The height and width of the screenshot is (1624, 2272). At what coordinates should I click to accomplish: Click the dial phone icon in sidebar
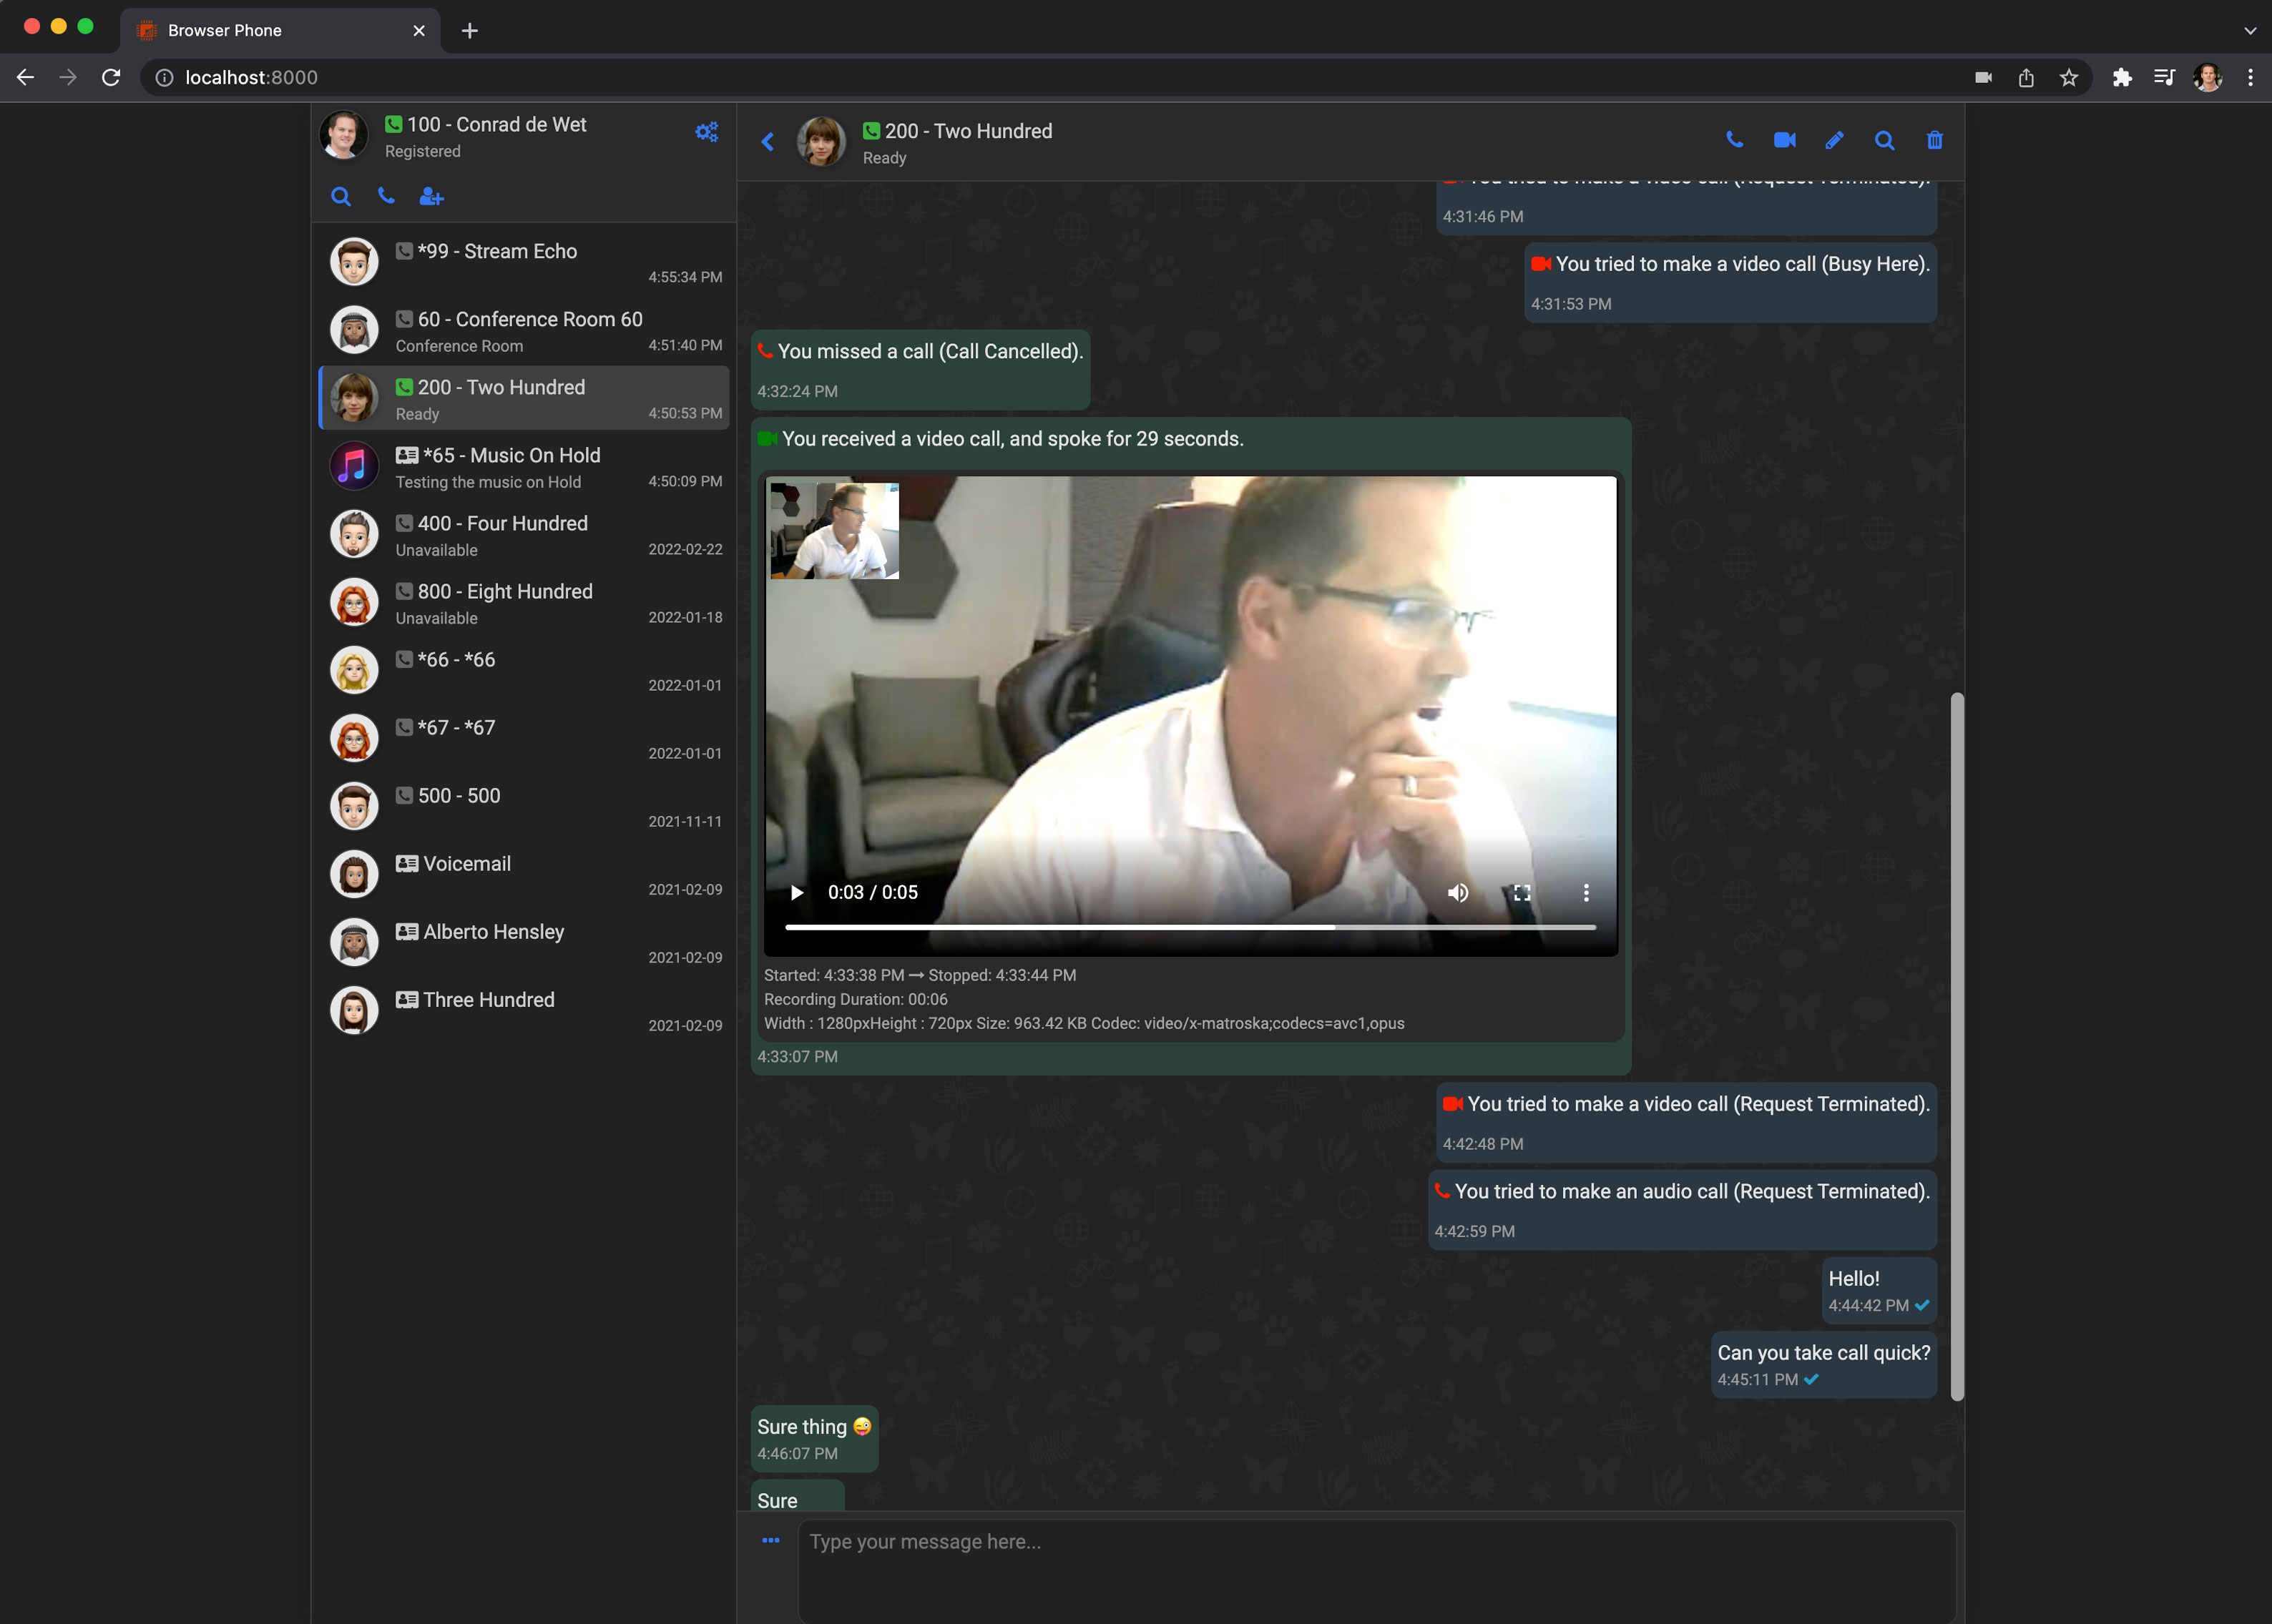pos(386,196)
